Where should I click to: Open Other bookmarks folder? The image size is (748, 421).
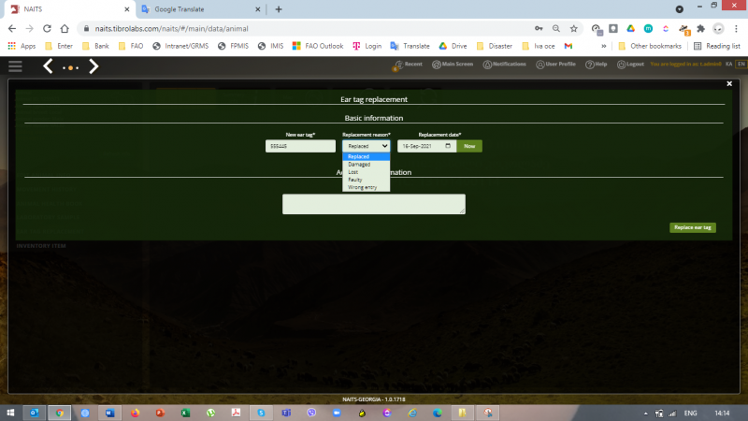click(x=650, y=46)
